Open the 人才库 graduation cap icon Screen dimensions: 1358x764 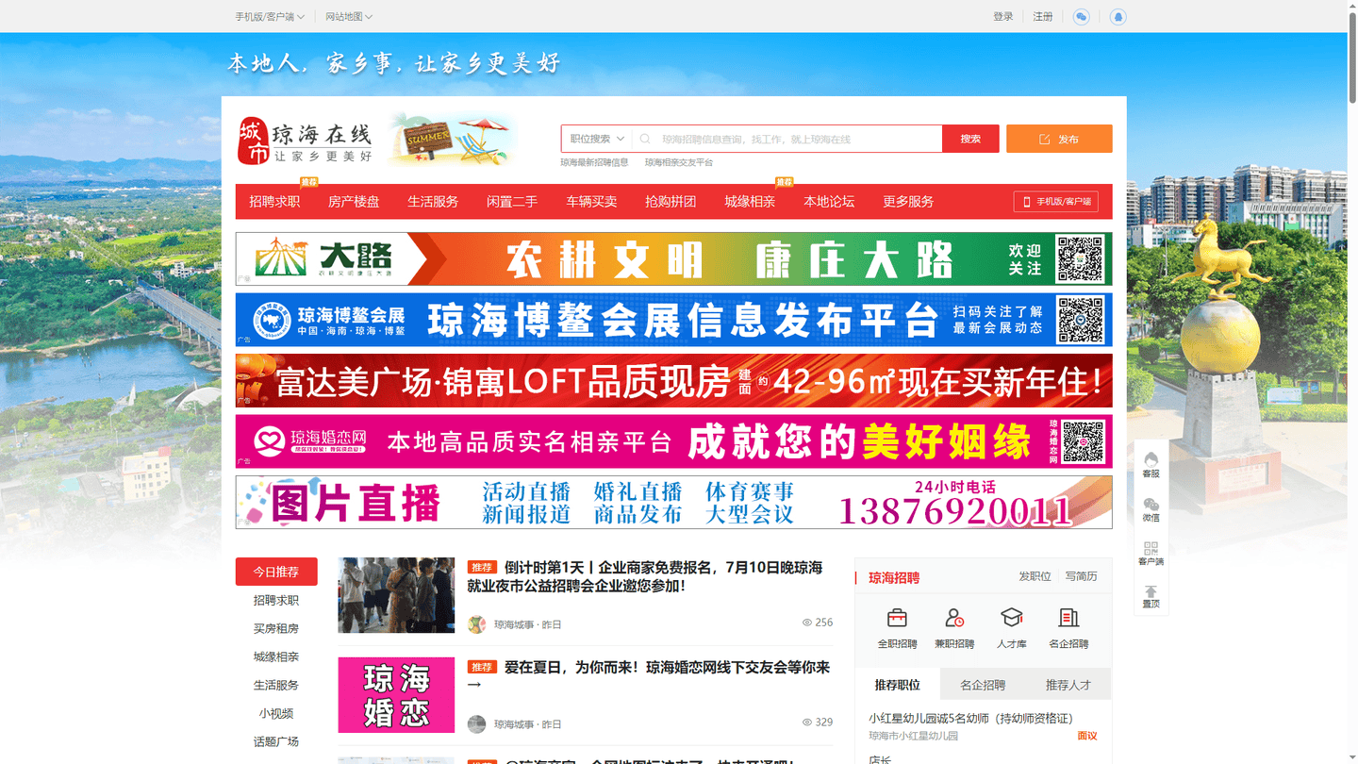click(1011, 619)
